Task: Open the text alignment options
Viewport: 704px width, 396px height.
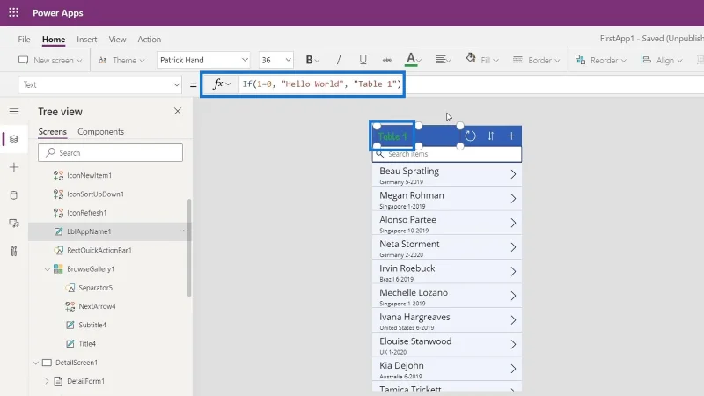Action: point(443,60)
